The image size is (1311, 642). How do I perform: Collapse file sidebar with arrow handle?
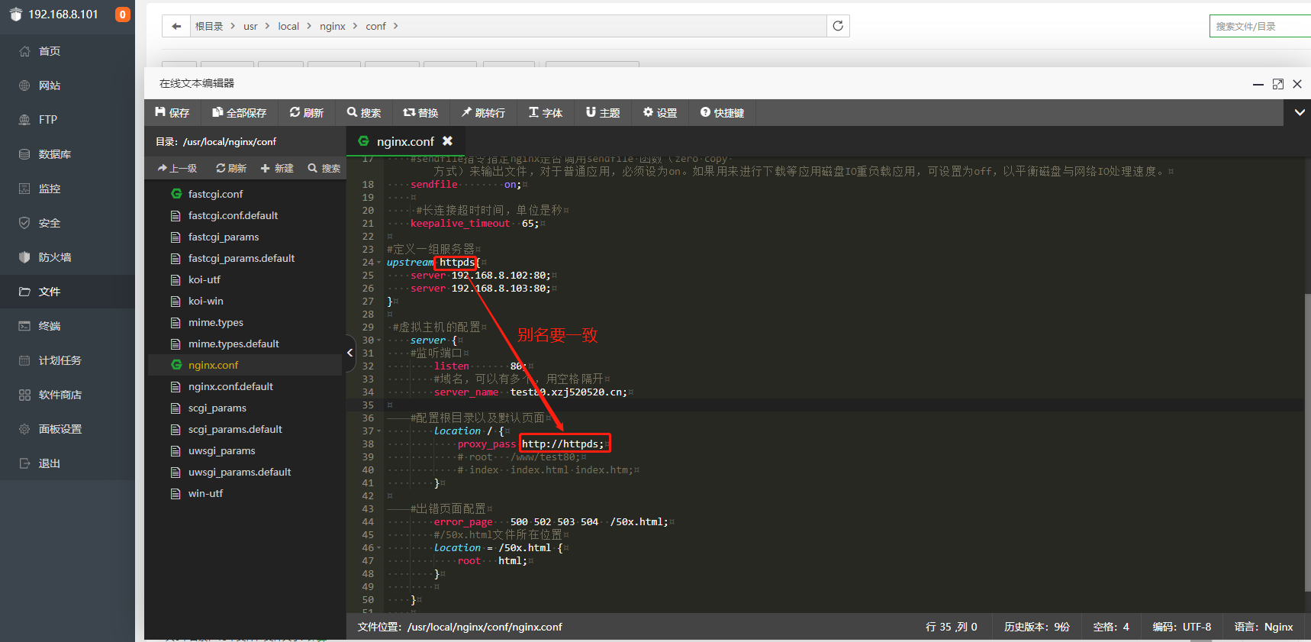350,353
